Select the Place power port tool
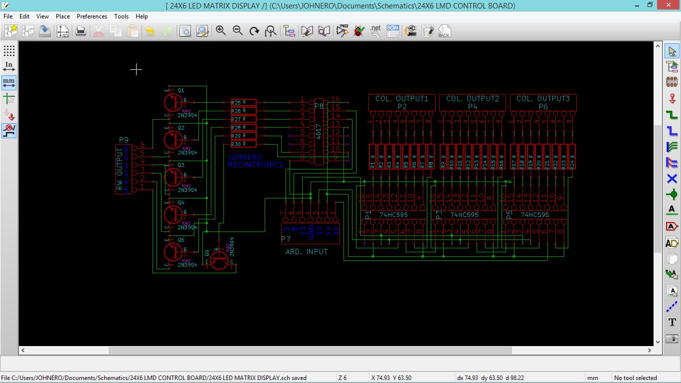The width and height of the screenshot is (681, 383). tap(672, 98)
